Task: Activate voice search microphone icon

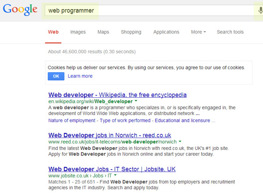Action: pos(260,11)
